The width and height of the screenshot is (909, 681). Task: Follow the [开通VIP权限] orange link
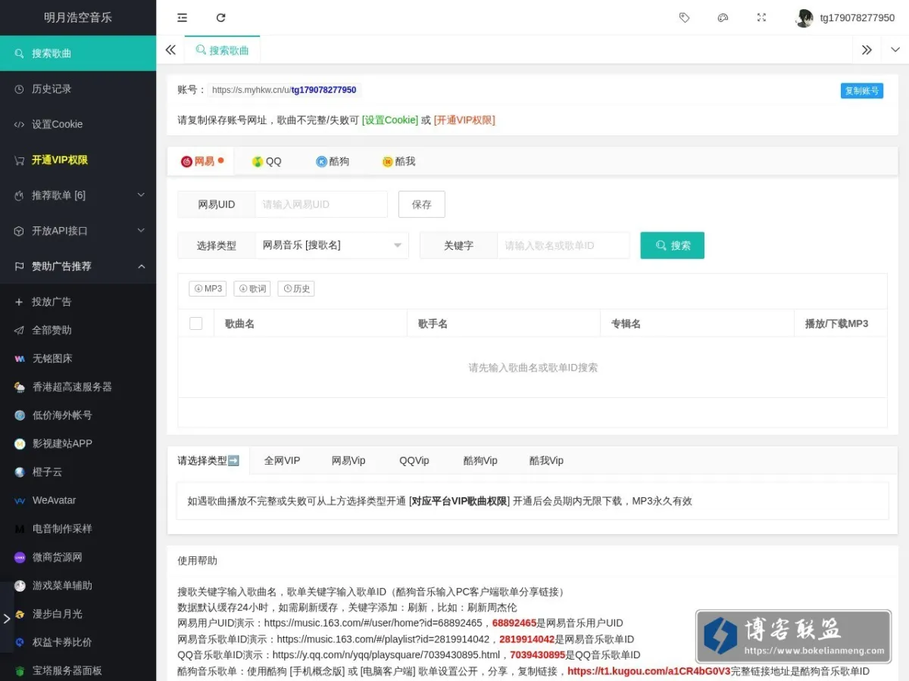464,120
